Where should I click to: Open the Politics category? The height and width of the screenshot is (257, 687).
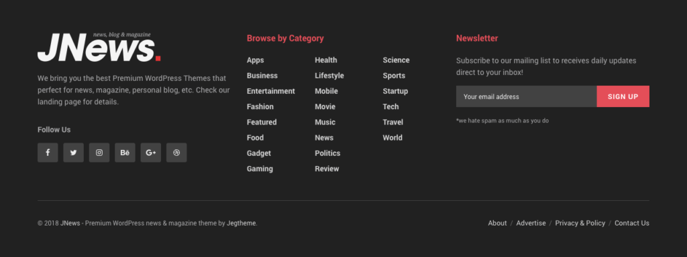point(327,153)
